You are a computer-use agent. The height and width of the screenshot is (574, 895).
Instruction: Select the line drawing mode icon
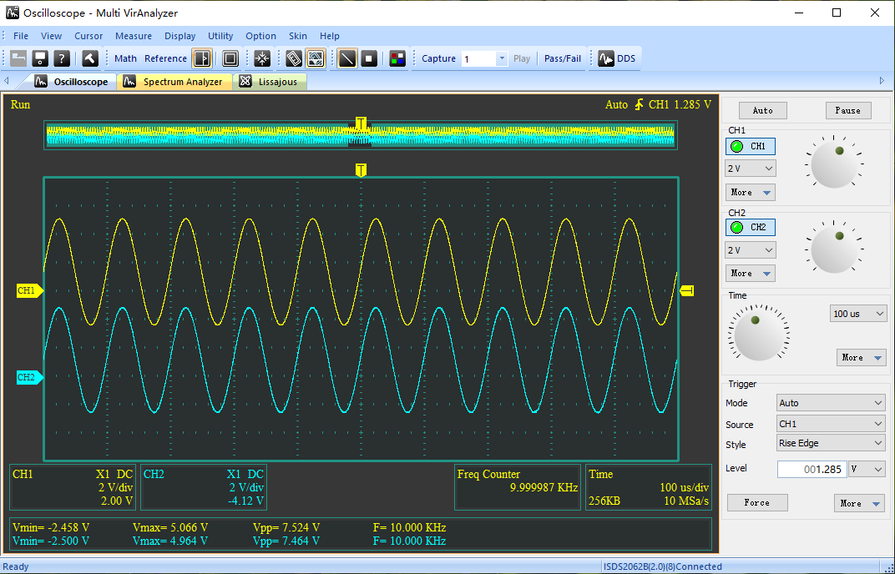coord(347,58)
